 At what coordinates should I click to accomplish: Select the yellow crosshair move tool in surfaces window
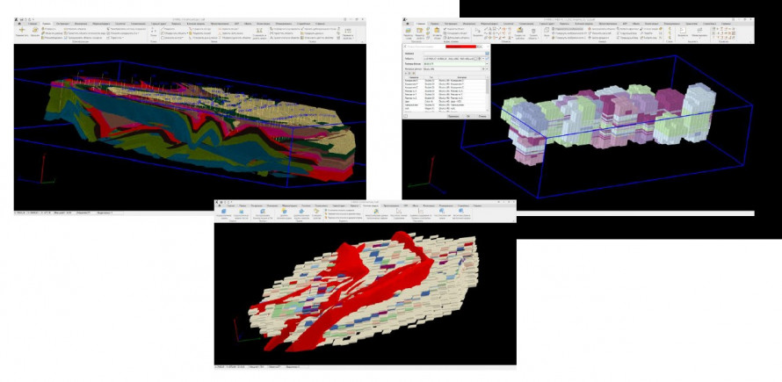pyautogui.click(x=22, y=30)
